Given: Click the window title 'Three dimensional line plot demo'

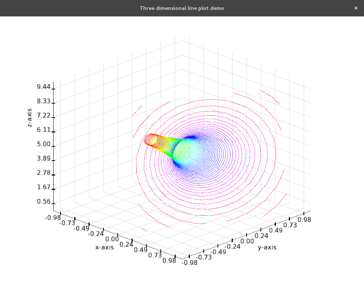Looking at the screenshot, I should tap(182, 8).
